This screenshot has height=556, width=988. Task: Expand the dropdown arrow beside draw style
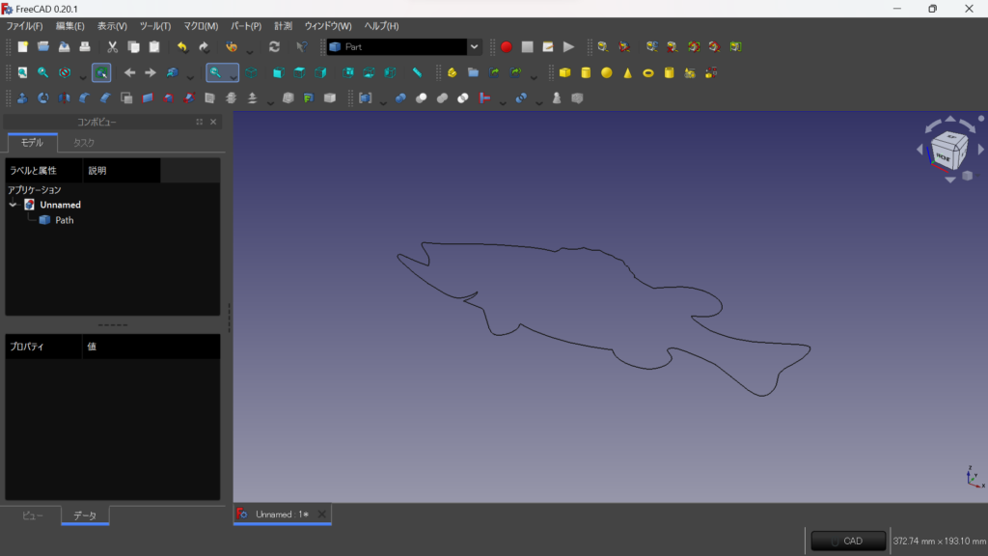point(82,75)
